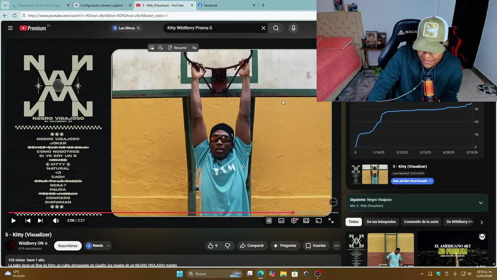Cast video to a device
This screenshot has width=497, height=280.
318,220
